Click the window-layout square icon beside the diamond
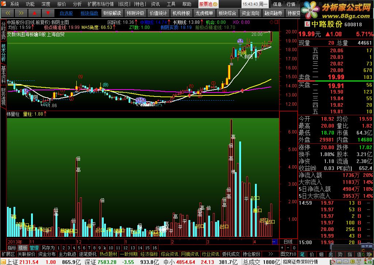Screen dimensions: 374x265 [276, 22]
